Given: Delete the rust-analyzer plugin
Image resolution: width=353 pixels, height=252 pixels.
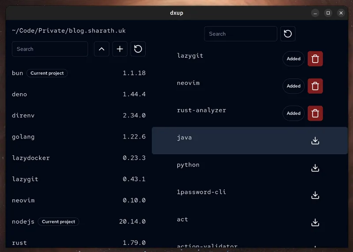Looking at the screenshot, I should click(x=315, y=113).
